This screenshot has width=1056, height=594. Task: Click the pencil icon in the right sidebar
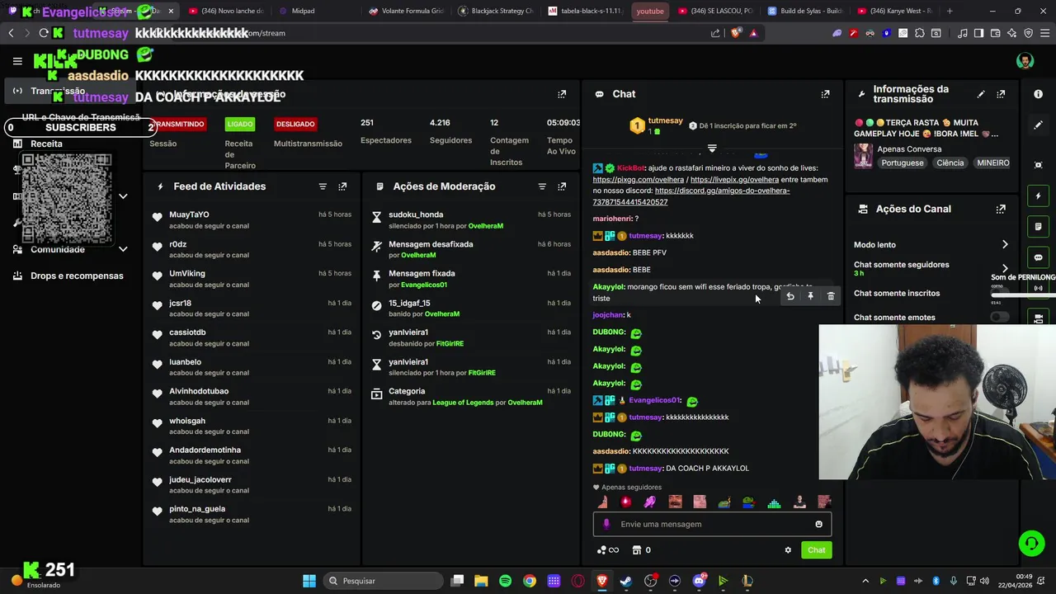click(x=1039, y=125)
